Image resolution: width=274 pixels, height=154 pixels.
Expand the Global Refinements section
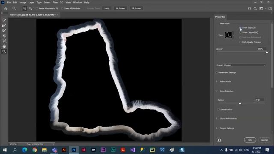pyautogui.click(x=217, y=118)
